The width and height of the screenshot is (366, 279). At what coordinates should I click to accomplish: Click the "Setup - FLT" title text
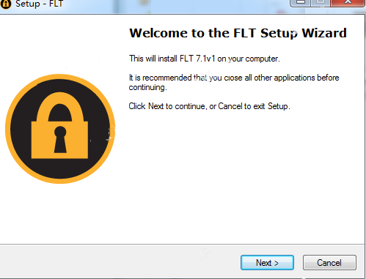point(39,4)
